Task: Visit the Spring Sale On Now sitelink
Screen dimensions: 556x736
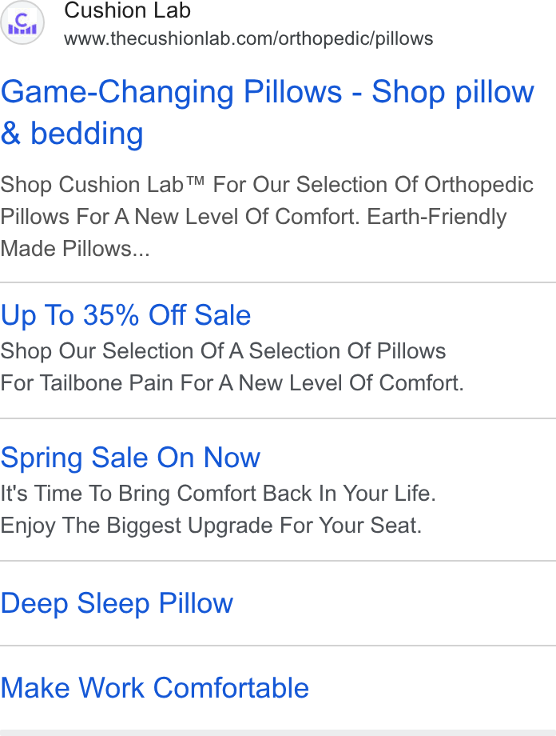Action: (x=130, y=458)
